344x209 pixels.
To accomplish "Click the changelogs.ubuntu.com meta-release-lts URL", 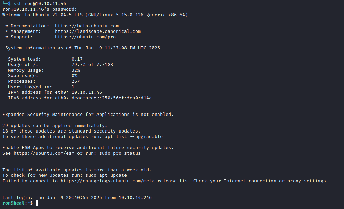I will click(x=127, y=181).
